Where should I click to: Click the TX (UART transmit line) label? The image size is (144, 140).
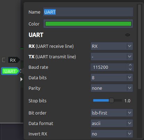[x=52, y=57]
